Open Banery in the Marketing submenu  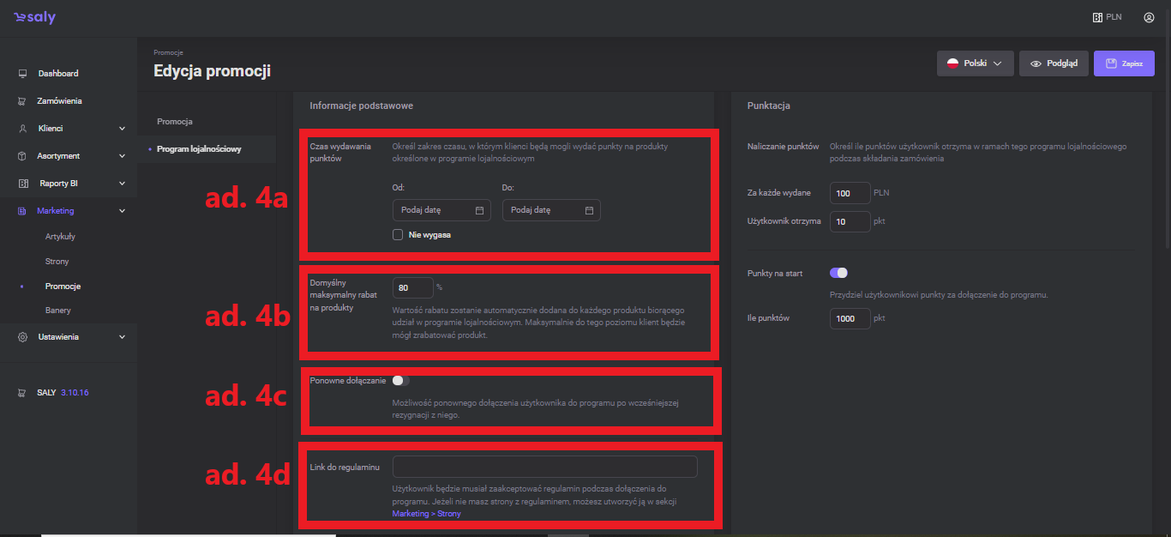coord(58,310)
